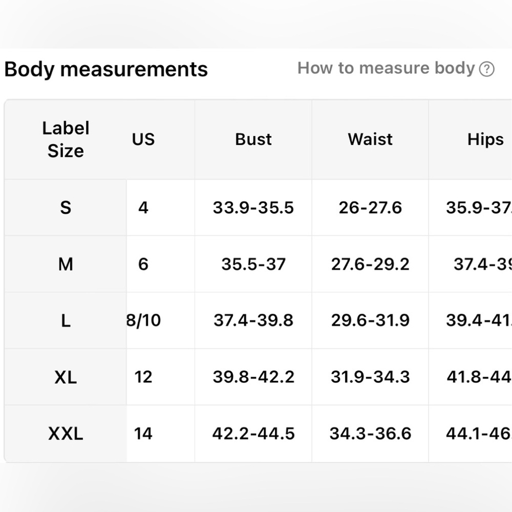Select the Body measurements heading
This screenshot has width=512, height=512.
106,69
